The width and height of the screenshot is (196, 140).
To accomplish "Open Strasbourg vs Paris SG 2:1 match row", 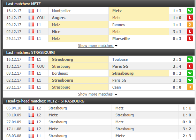I will (x=99, y=80).
